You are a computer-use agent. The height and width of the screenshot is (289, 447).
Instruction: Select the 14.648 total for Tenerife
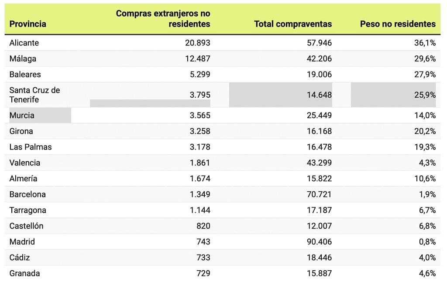point(319,95)
